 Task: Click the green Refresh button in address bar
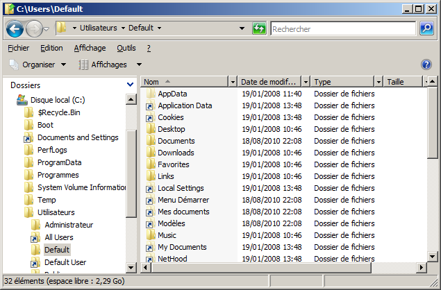pos(259,28)
